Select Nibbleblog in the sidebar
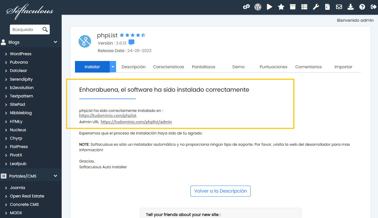 click(21, 113)
